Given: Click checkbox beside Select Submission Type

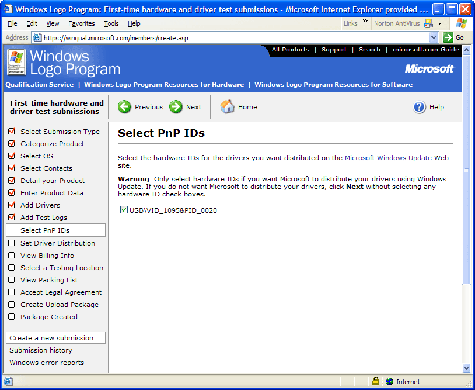Looking at the screenshot, I should pos(12,131).
